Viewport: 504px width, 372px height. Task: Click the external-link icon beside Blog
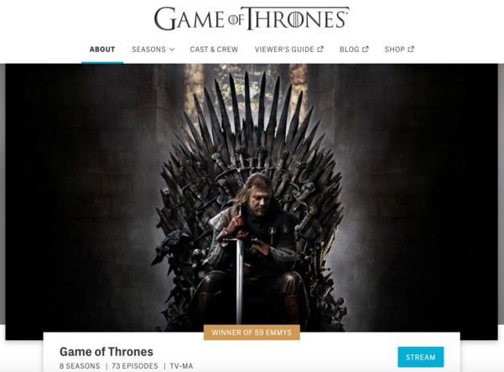(365, 49)
